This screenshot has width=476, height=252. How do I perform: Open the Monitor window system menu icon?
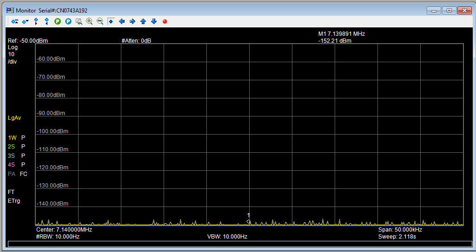pyautogui.click(x=10, y=10)
